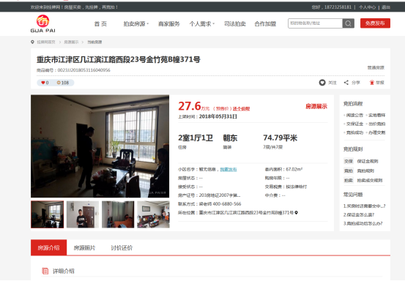
Task: Expand the 个人需求 dropdown menu
Action: [202, 24]
